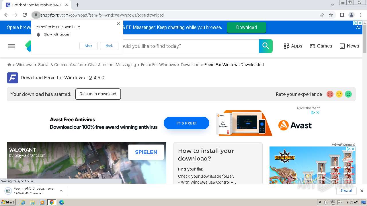This screenshot has height=206, width=367.
Task: Close the Hero Wars ad X icon
Action: (353, 149)
